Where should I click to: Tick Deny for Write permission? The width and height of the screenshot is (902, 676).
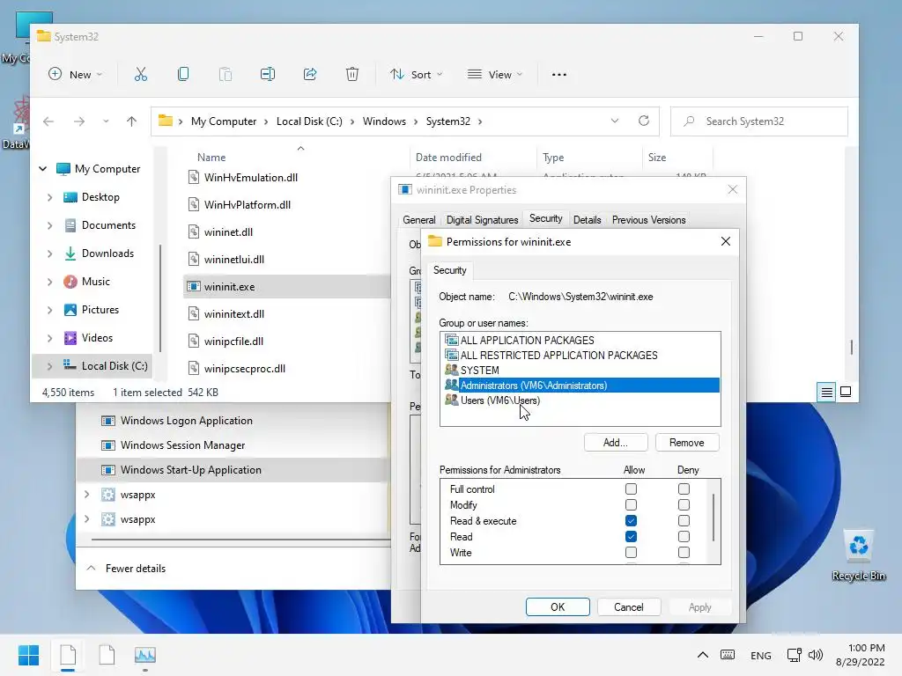[x=684, y=553]
